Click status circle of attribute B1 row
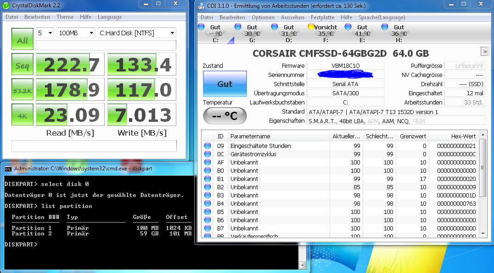 208,179
